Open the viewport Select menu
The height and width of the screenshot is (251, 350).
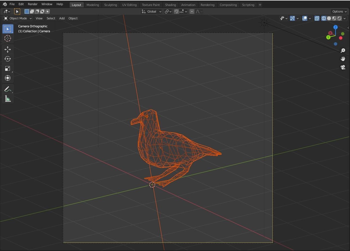(x=51, y=18)
